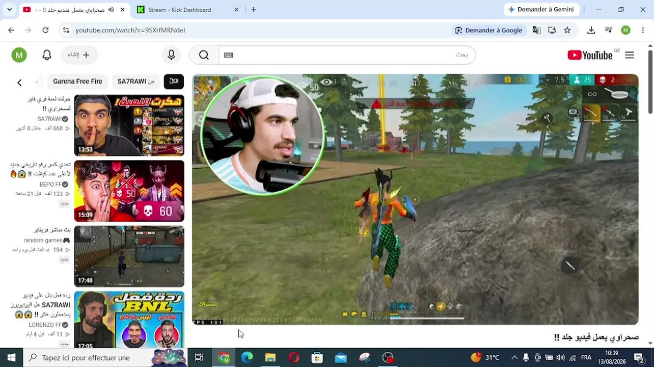The width and height of the screenshot is (654, 367).
Task: Select the 'من SA7RAWI' filter chip
Action: [x=136, y=82]
